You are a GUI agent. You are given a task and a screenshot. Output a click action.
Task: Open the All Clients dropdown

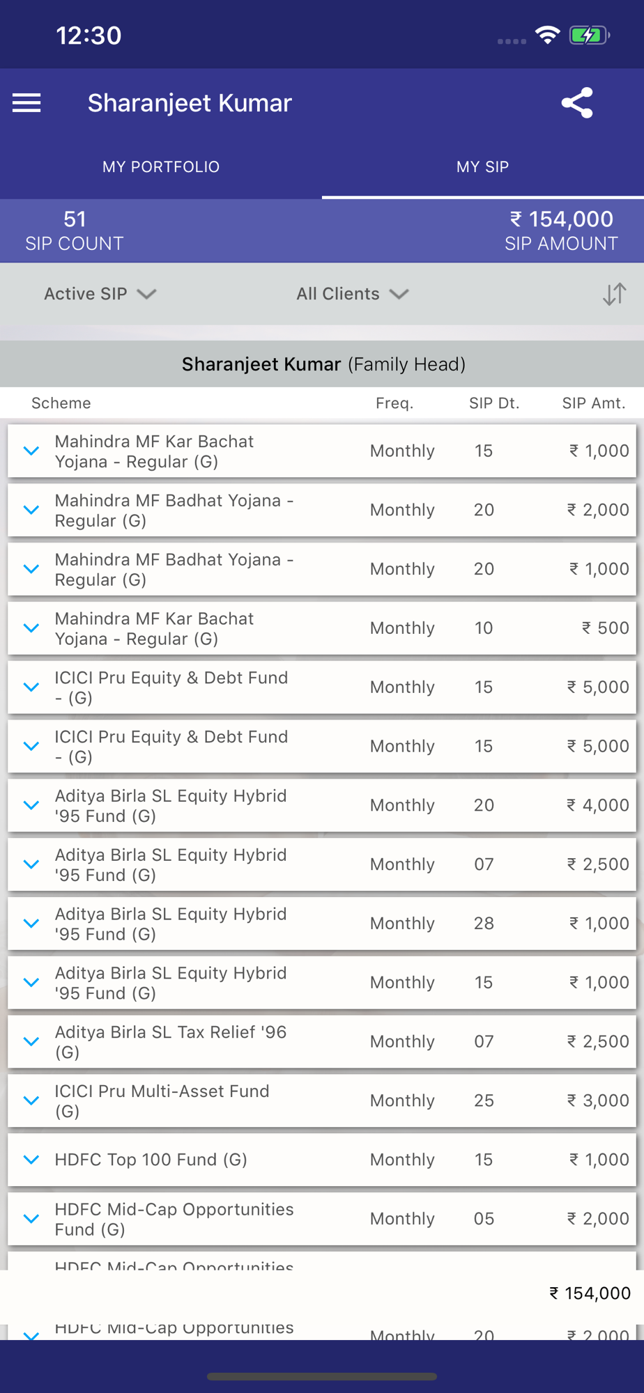point(352,294)
